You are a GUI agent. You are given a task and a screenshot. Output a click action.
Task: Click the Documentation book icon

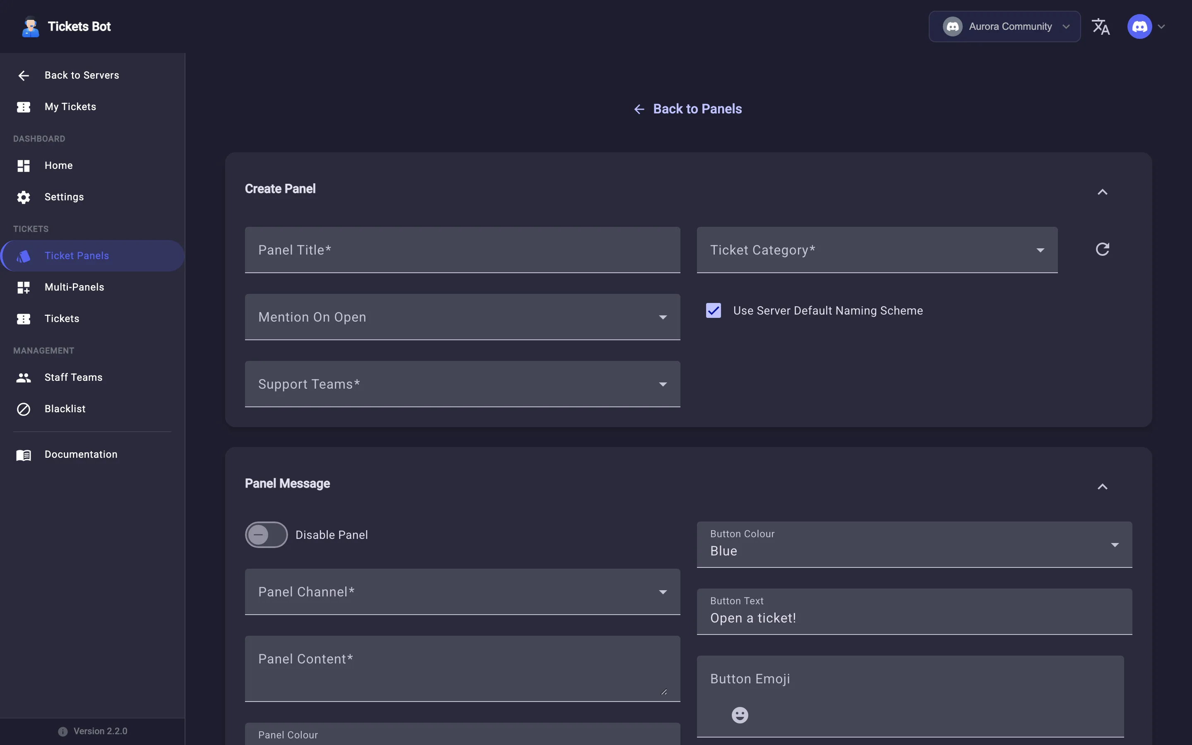click(24, 455)
